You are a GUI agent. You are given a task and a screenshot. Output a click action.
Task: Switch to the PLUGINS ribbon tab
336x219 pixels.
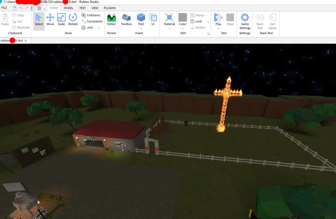click(110, 8)
